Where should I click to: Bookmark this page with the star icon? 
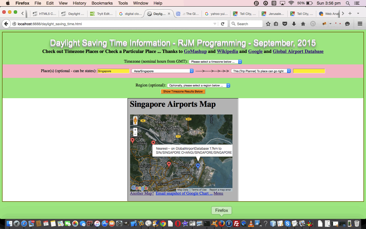pos(268,24)
